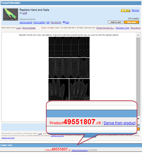Open the Derivation Tree link

[122, 28]
